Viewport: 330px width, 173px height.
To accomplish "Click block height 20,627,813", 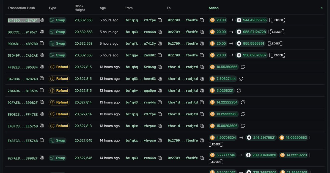I will 83,126.
